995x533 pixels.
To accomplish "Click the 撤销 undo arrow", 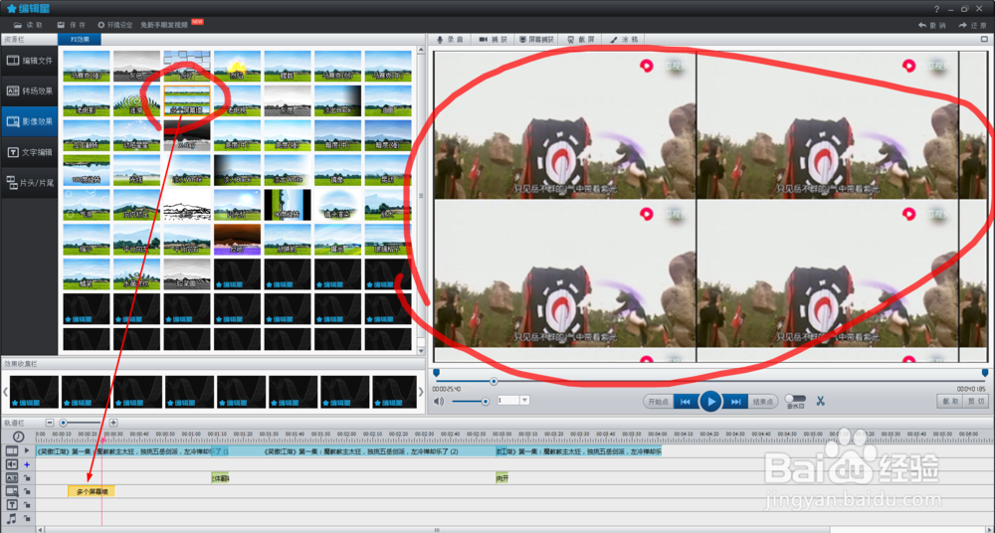I will [931, 26].
